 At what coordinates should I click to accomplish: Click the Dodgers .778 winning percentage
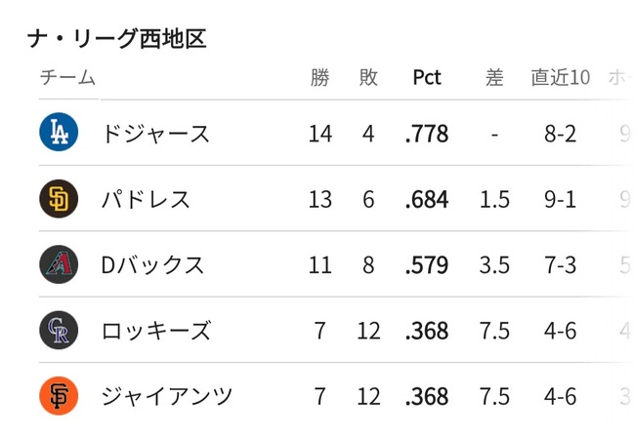click(x=427, y=133)
